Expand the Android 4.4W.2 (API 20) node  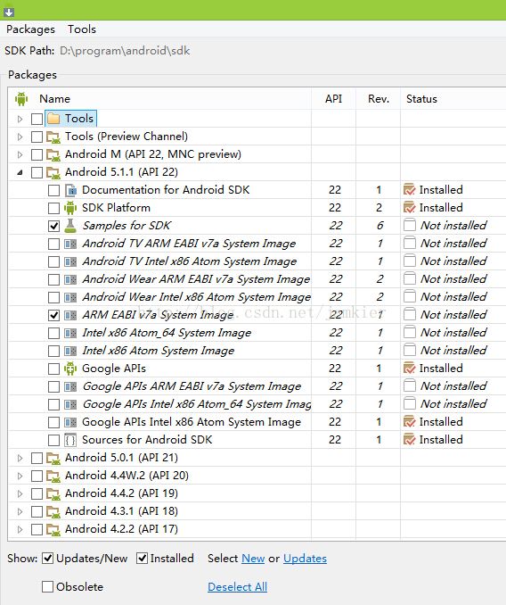point(20,476)
